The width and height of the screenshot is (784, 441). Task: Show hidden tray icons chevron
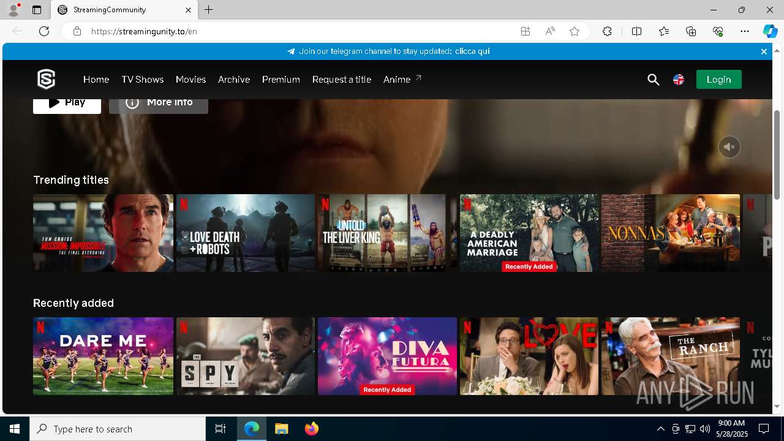(x=661, y=429)
